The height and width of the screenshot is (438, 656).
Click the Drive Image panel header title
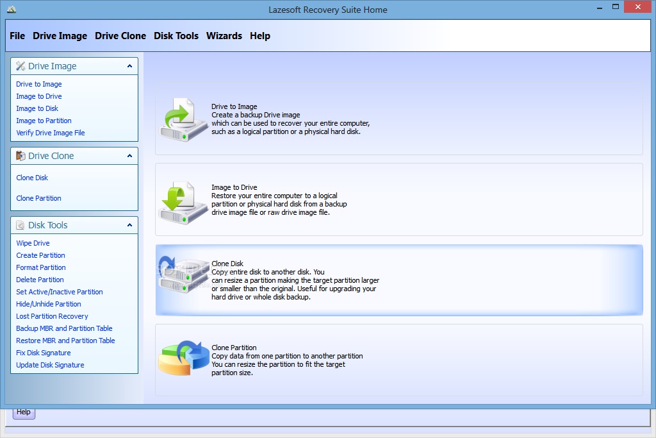click(53, 66)
